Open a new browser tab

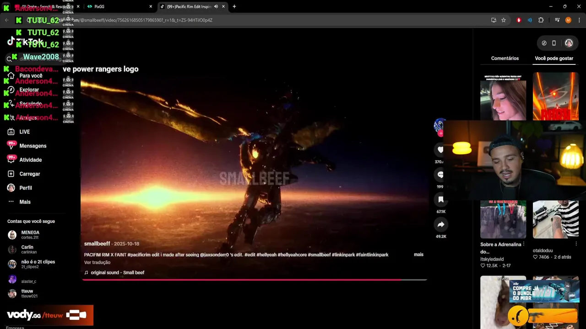click(234, 6)
